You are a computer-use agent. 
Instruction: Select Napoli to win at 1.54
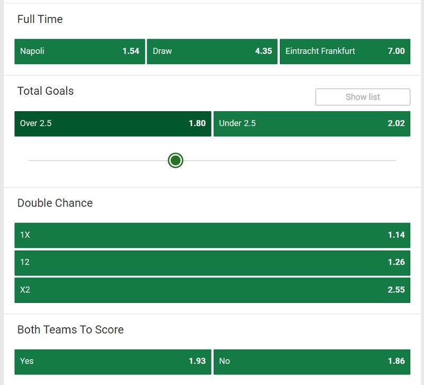(x=80, y=51)
